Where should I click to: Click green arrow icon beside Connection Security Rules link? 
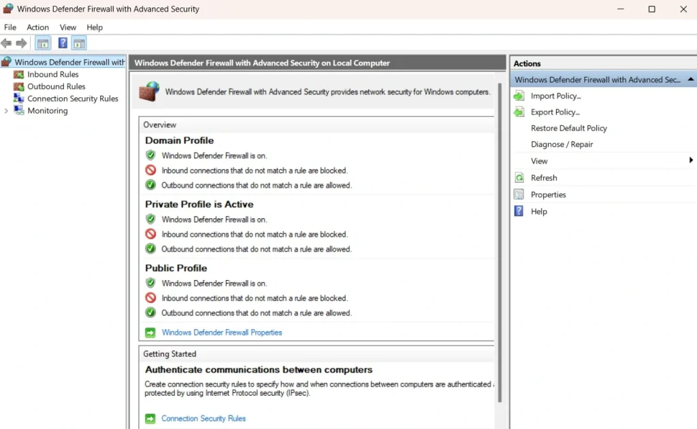[x=150, y=418]
